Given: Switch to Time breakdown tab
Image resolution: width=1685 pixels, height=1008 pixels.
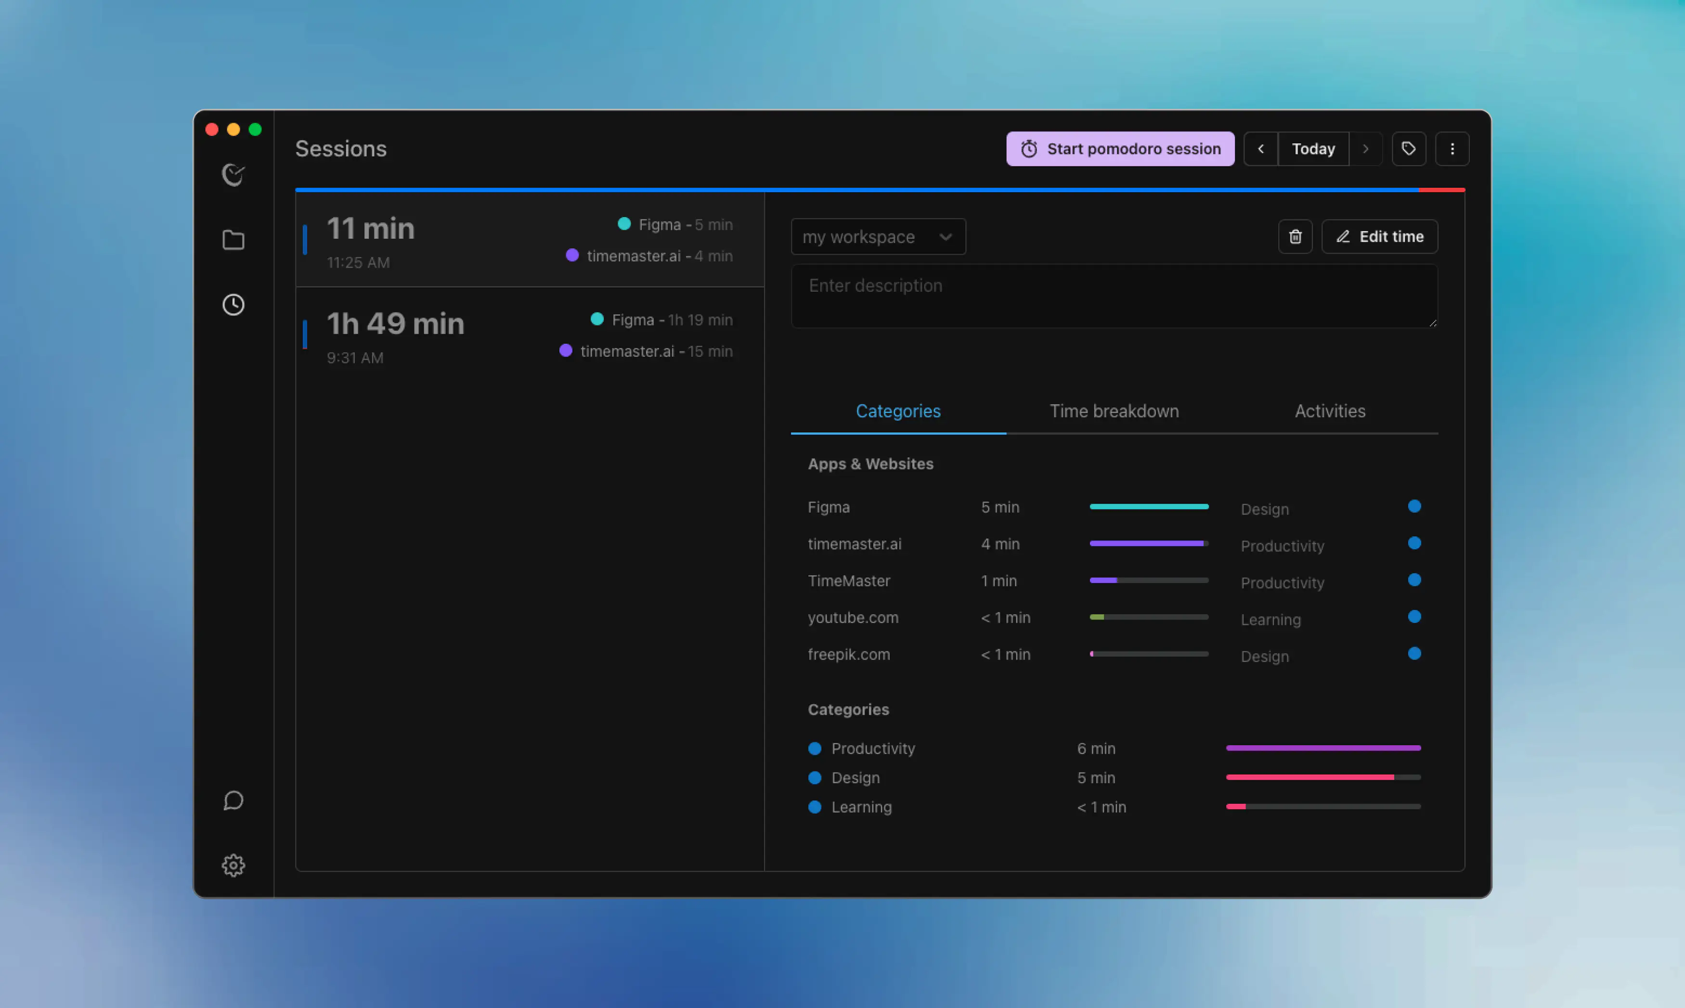Looking at the screenshot, I should click(1114, 411).
